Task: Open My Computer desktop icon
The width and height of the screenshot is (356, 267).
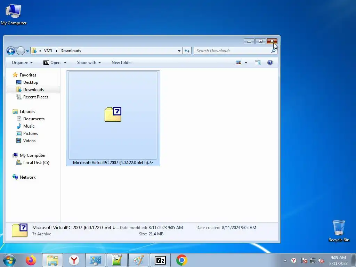Action: pos(14,14)
